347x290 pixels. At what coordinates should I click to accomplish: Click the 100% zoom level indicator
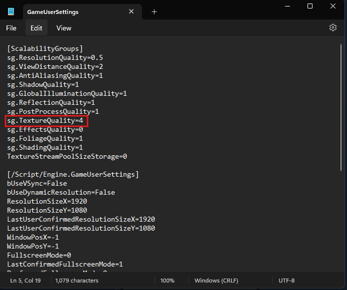coord(167,281)
